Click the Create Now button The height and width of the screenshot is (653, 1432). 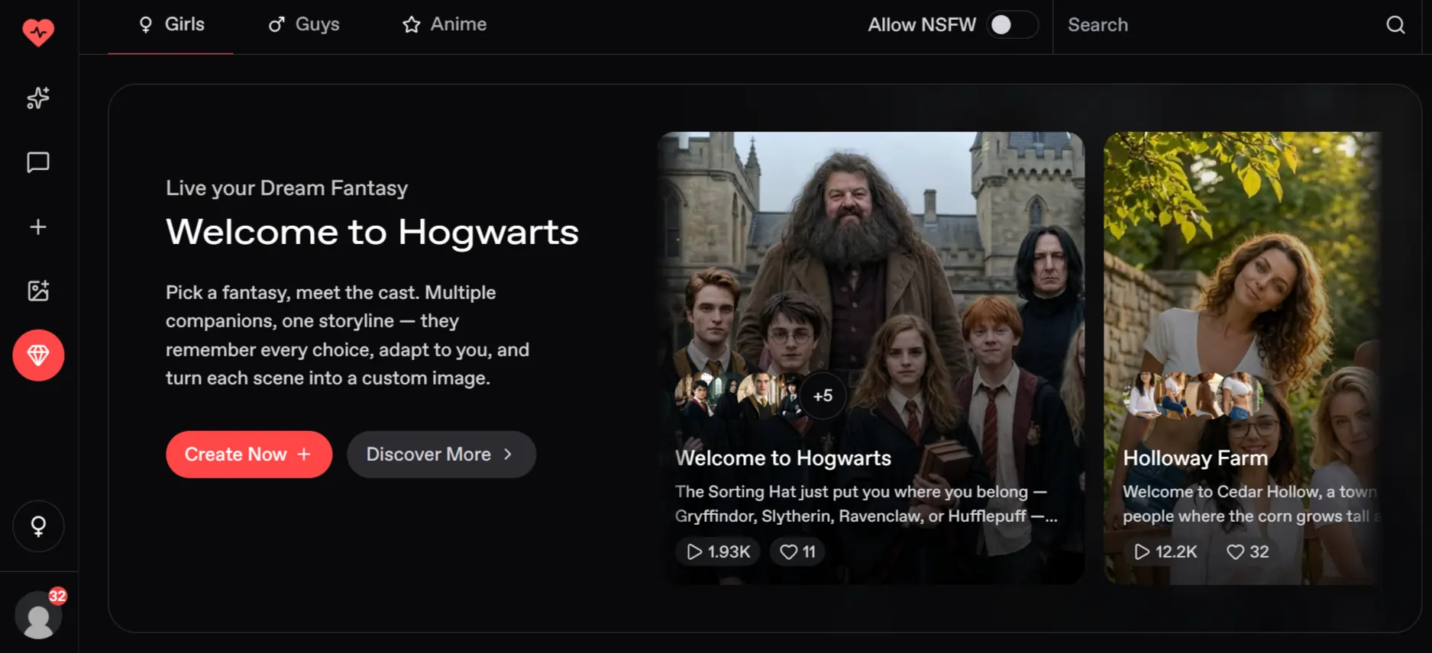pos(249,455)
